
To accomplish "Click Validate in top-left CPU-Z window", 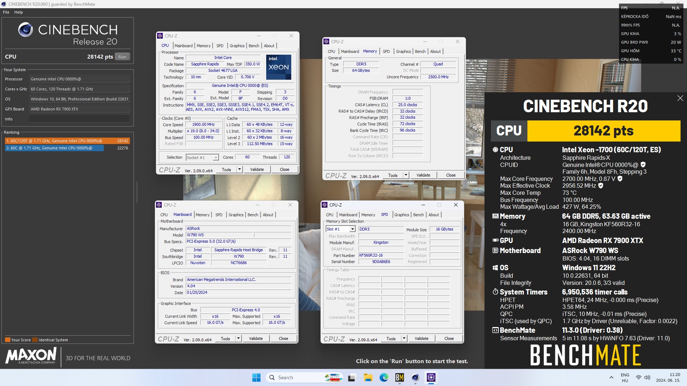I will pyautogui.click(x=257, y=169).
